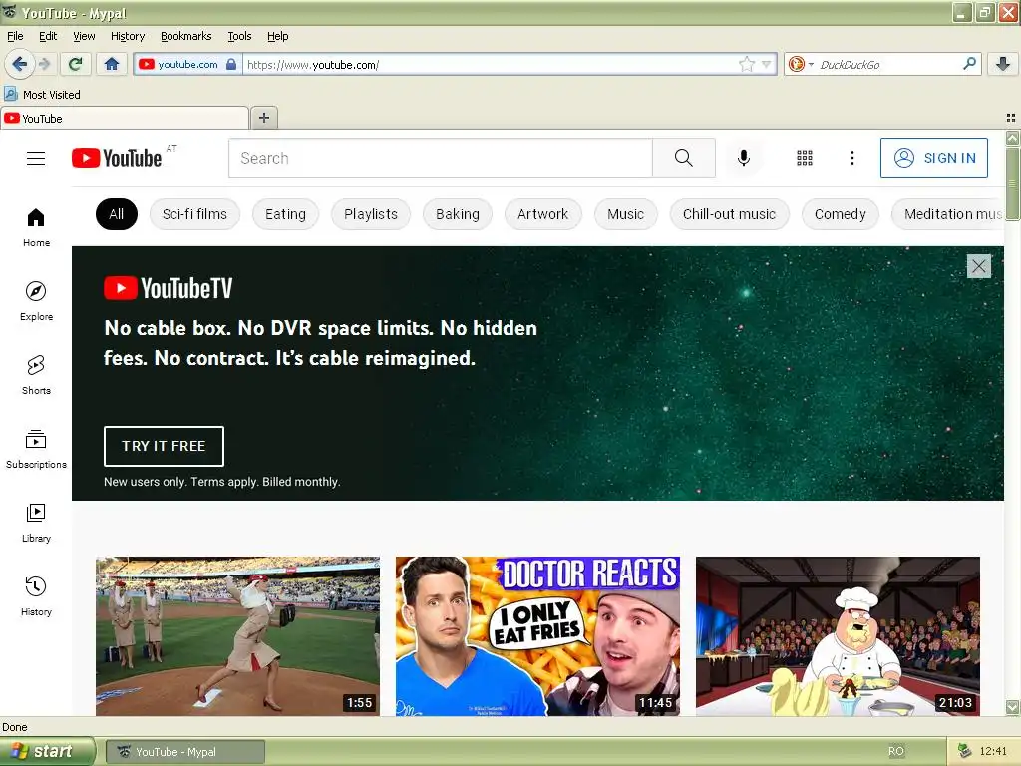Open the Bookmarks menu

coord(186,36)
